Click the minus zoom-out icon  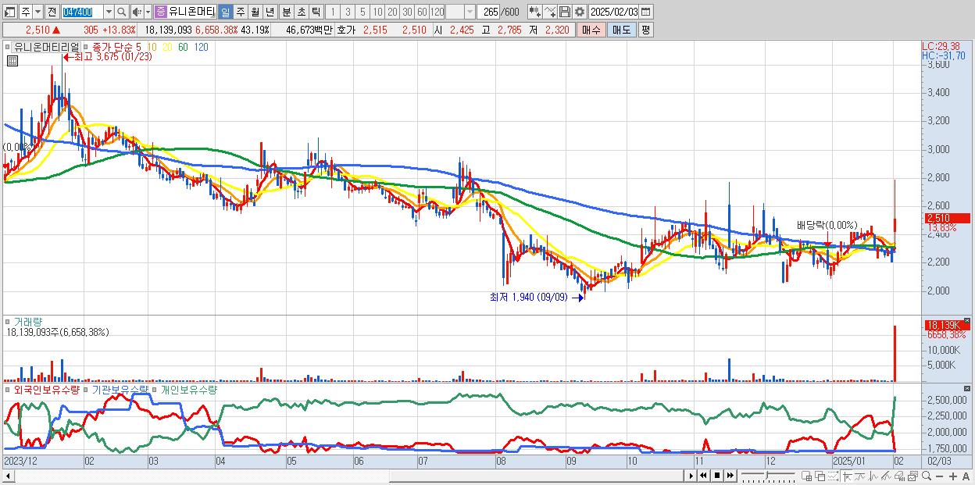click(x=939, y=476)
